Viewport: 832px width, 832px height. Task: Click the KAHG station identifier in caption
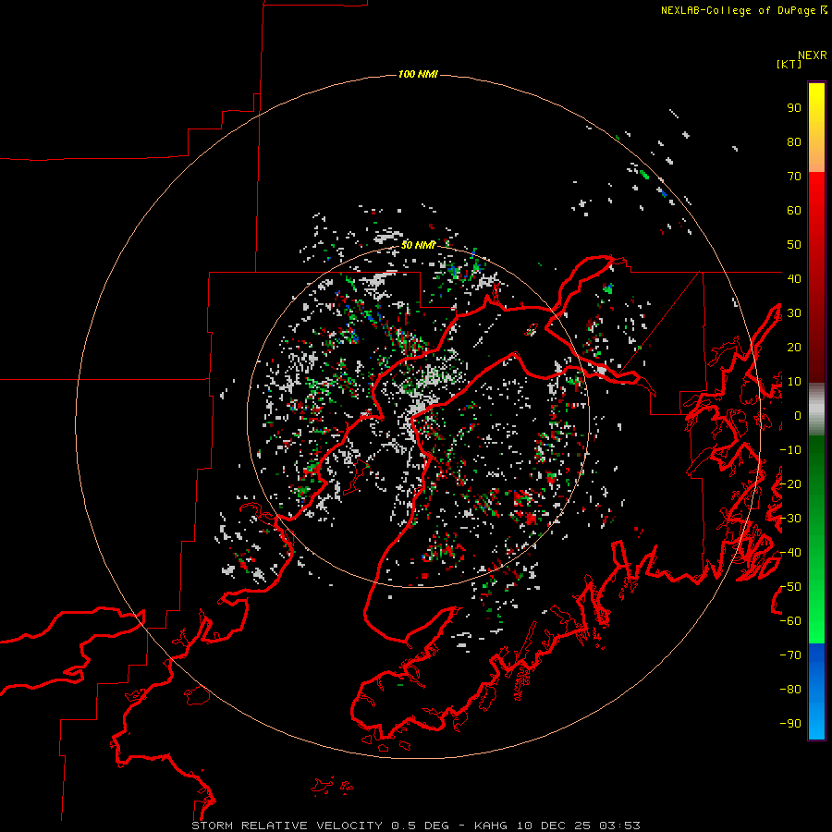coord(490,826)
